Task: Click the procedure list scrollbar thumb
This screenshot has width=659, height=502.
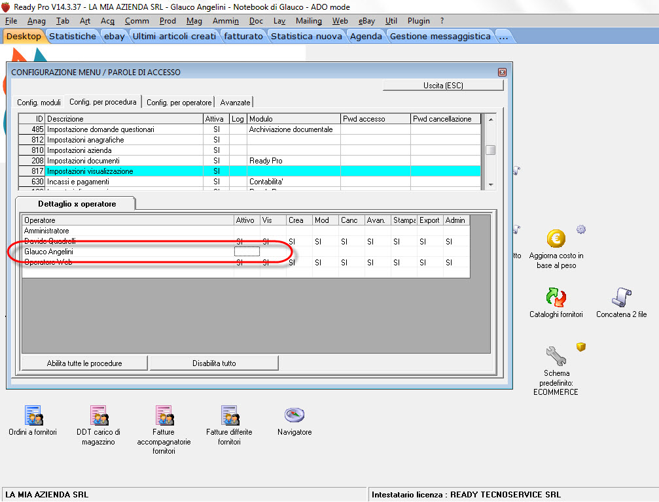Action: tap(490, 150)
